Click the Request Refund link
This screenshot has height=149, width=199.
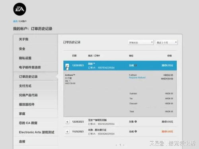(137, 78)
